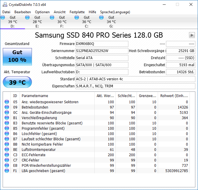The width and height of the screenshot is (198, 190).
Task: Click raw value 737 in EB row
Action: click(185, 166)
